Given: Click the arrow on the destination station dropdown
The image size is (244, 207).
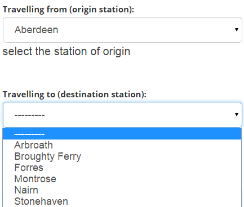Looking at the screenshot, I should [237, 114].
